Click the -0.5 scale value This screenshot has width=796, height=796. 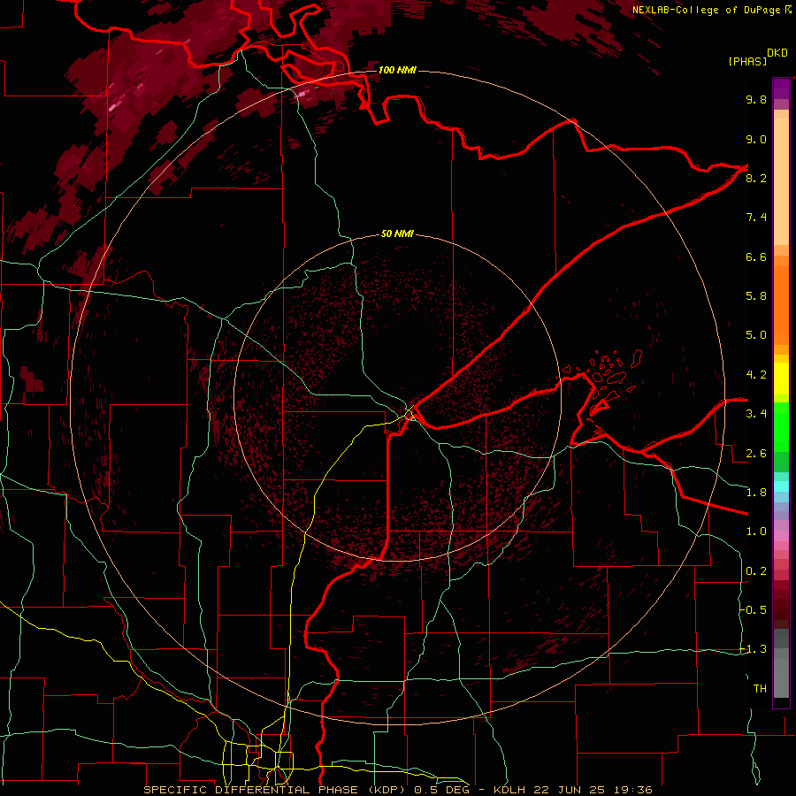pyautogui.click(x=754, y=610)
